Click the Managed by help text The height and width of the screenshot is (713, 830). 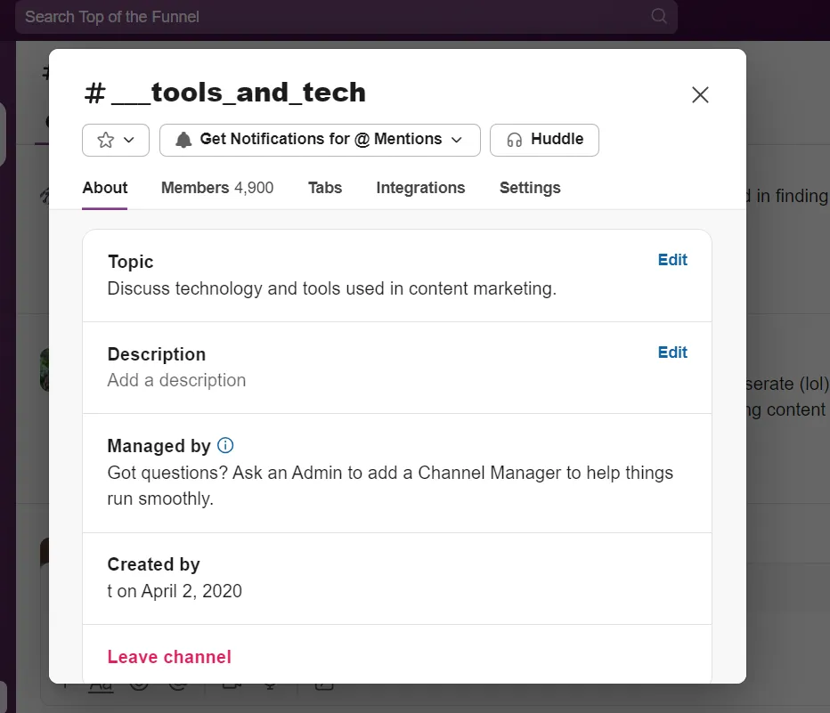tap(390, 485)
